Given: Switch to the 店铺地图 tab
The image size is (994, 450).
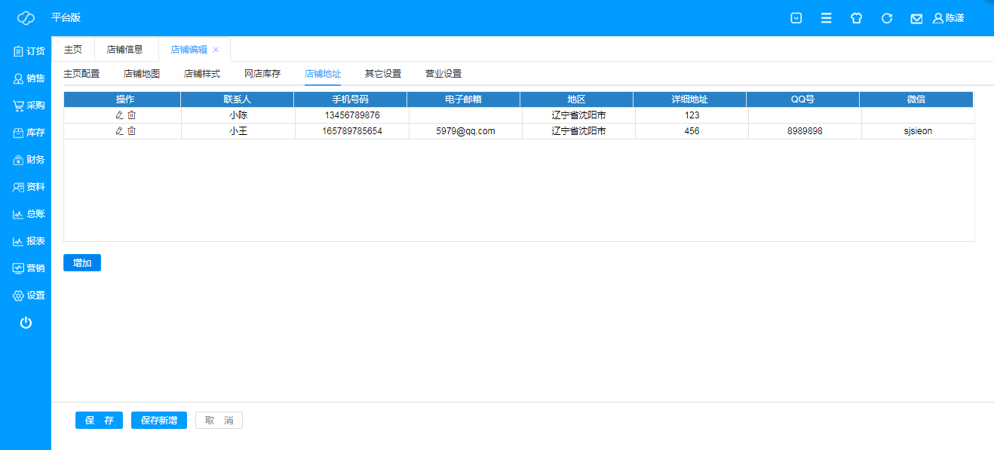Looking at the screenshot, I should [x=142, y=74].
